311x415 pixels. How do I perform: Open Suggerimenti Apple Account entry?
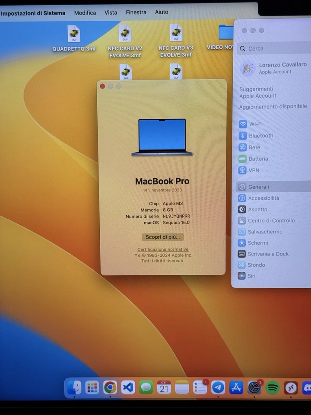click(258, 93)
